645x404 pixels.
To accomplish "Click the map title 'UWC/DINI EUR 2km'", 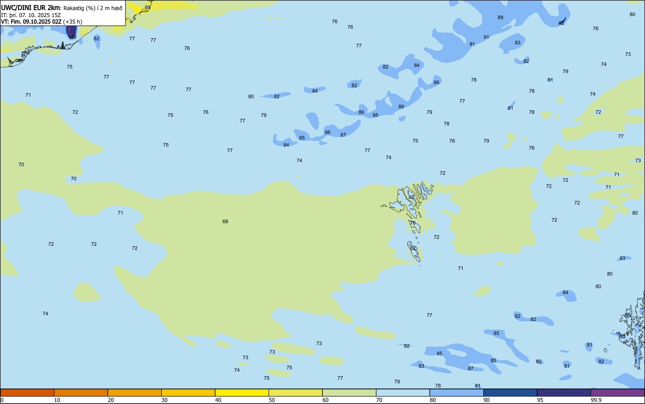I will [x=31, y=8].
